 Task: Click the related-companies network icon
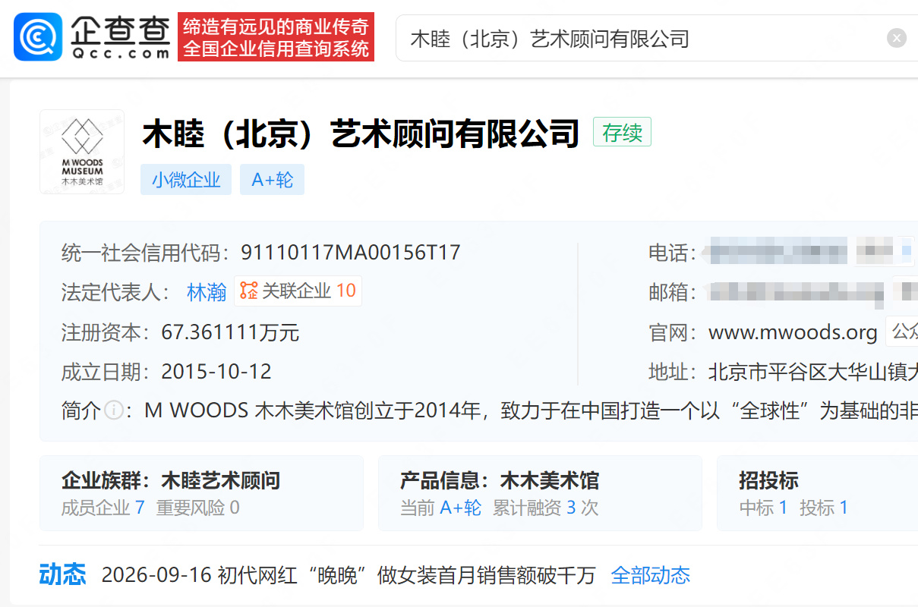(x=249, y=291)
